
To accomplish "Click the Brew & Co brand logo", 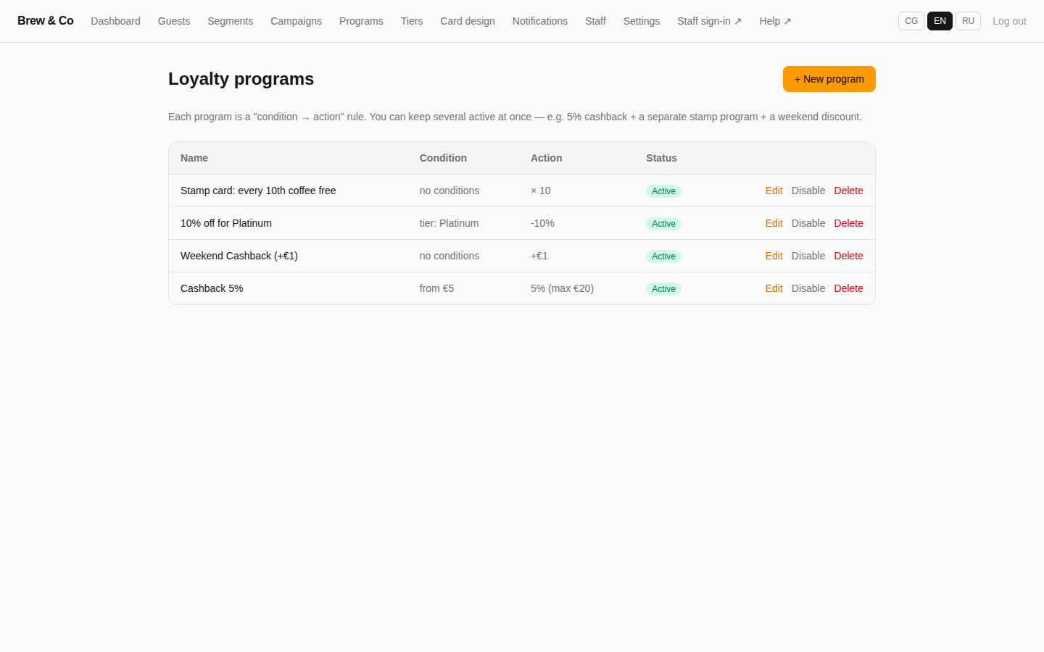I will pyautogui.click(x=46, y=21).
